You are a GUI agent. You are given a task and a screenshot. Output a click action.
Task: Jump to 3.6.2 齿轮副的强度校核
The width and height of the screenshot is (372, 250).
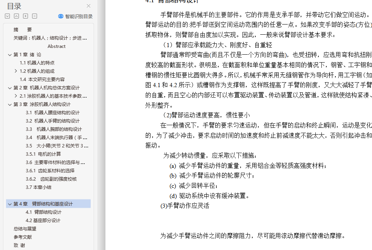pyautogui.click(x=51, y=179)
